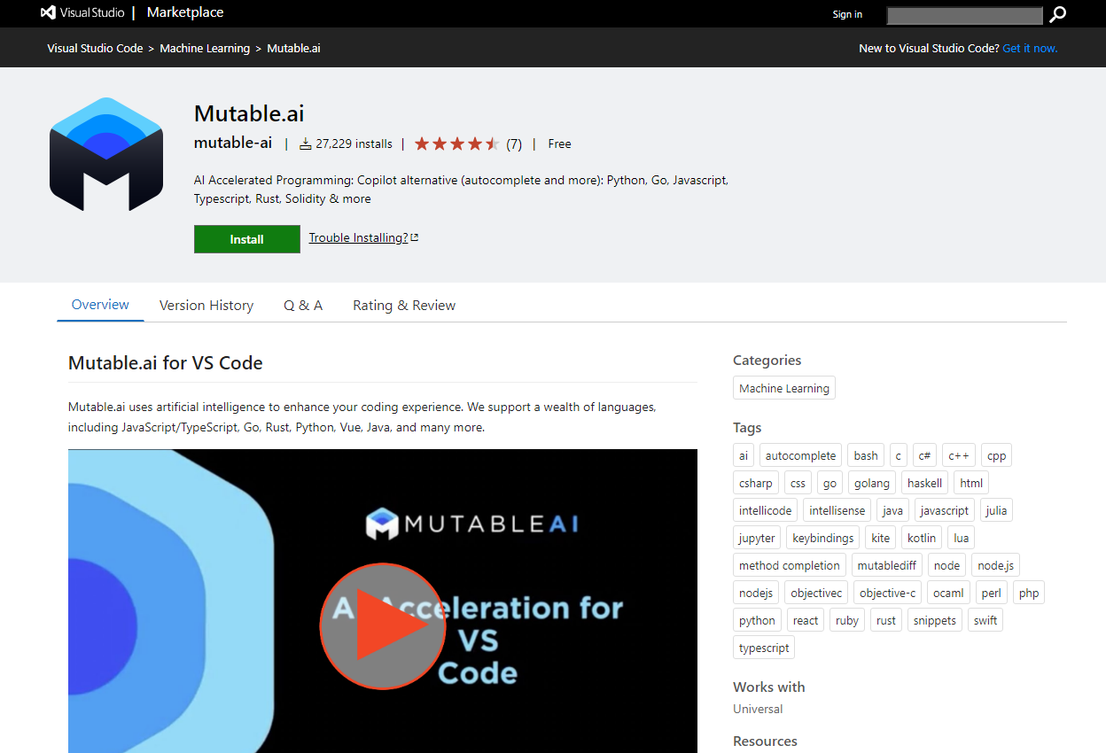Click the autocomplete tag
The height and width of the screenshot is (753, 1106).
800,455
